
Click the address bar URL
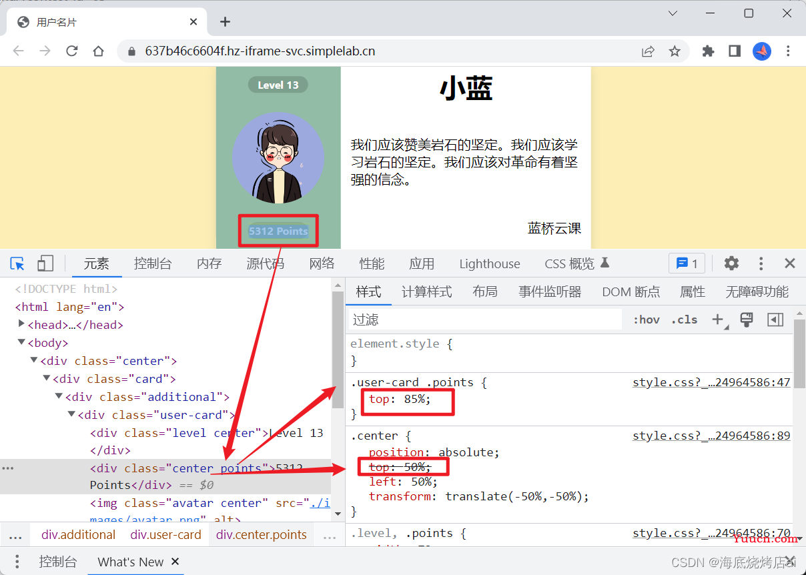pos(260,51)
